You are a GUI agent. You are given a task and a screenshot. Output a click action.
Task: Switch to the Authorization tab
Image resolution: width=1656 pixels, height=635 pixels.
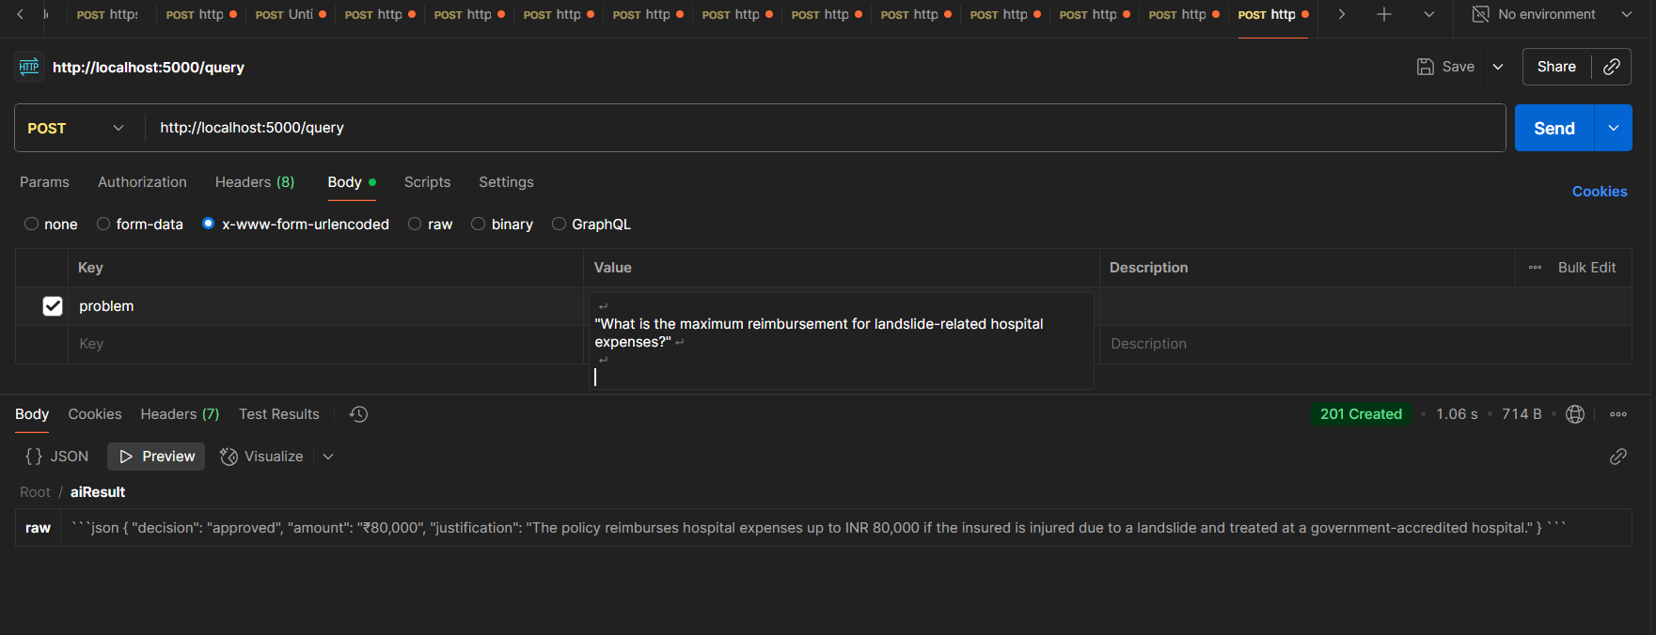[142, 182]
